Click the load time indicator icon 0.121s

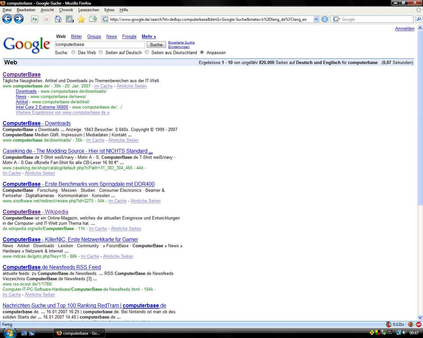[x=389, y=324]
